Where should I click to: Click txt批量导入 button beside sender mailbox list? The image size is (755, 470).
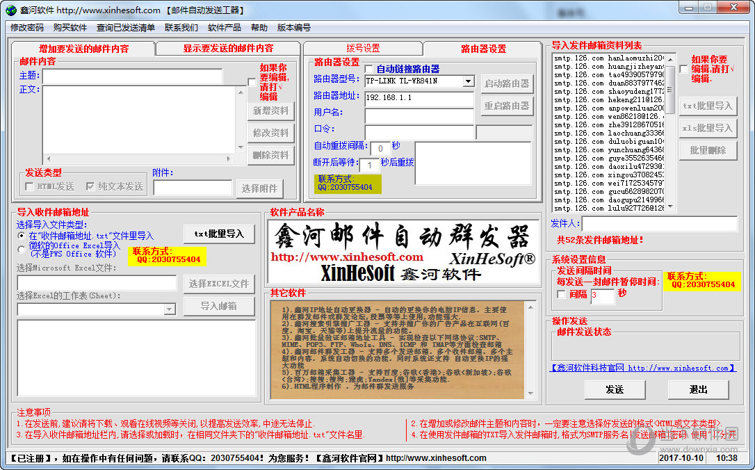[x=708, y=106]
